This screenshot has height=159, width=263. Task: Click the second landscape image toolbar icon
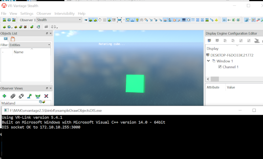click(9, 20)
